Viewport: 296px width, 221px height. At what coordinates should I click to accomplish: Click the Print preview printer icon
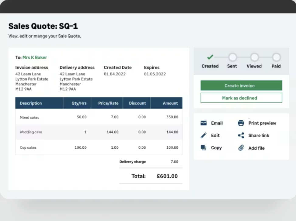point(241,123)
